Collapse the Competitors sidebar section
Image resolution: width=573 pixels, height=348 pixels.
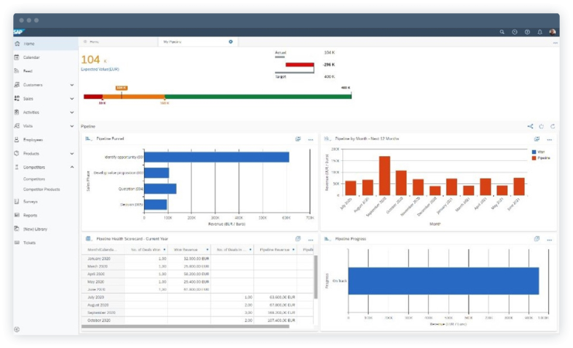point(72,166)
